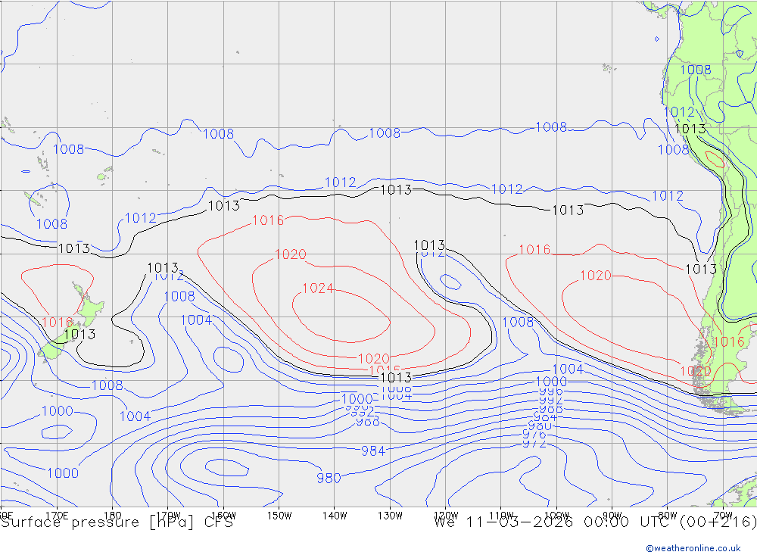Click the red 1020 label directly above 1024

291,254
